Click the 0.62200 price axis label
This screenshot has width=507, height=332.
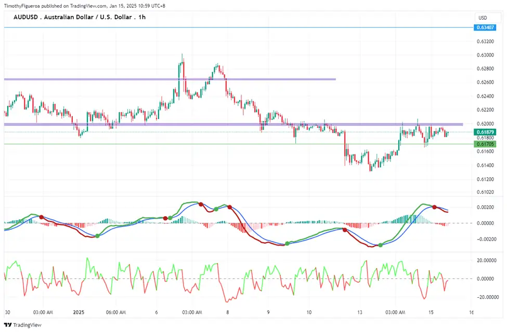point(485,110)
